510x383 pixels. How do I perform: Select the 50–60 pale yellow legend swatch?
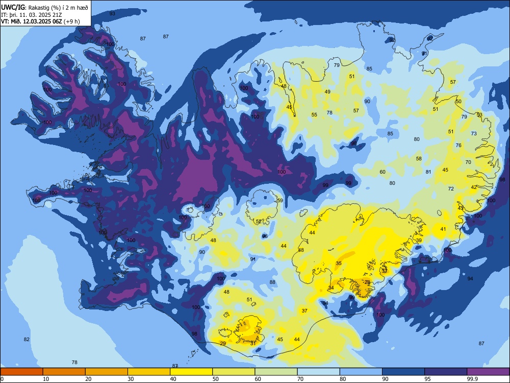point(234,372)
